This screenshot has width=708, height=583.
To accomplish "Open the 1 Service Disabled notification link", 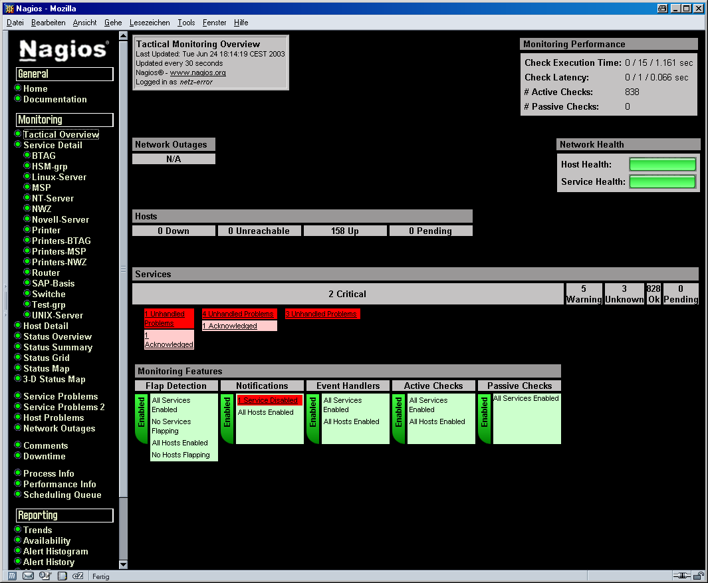I will coord(268,400).
